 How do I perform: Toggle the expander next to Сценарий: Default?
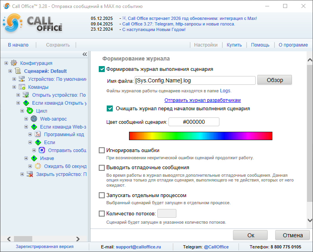tap(10, 71)
